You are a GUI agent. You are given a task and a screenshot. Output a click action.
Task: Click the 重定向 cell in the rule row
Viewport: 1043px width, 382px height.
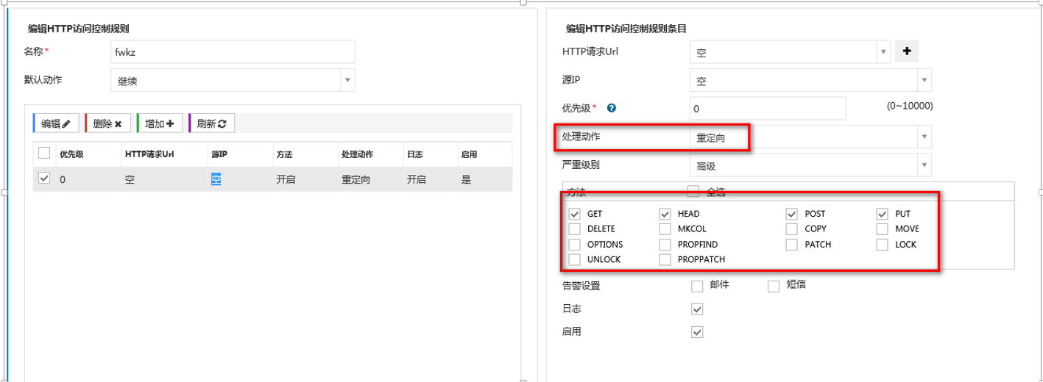(356, 179)
